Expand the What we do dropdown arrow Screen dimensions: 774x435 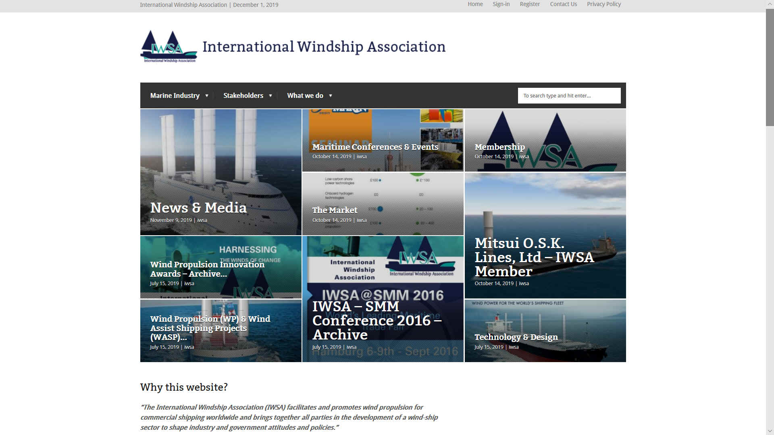click(331, 96)
